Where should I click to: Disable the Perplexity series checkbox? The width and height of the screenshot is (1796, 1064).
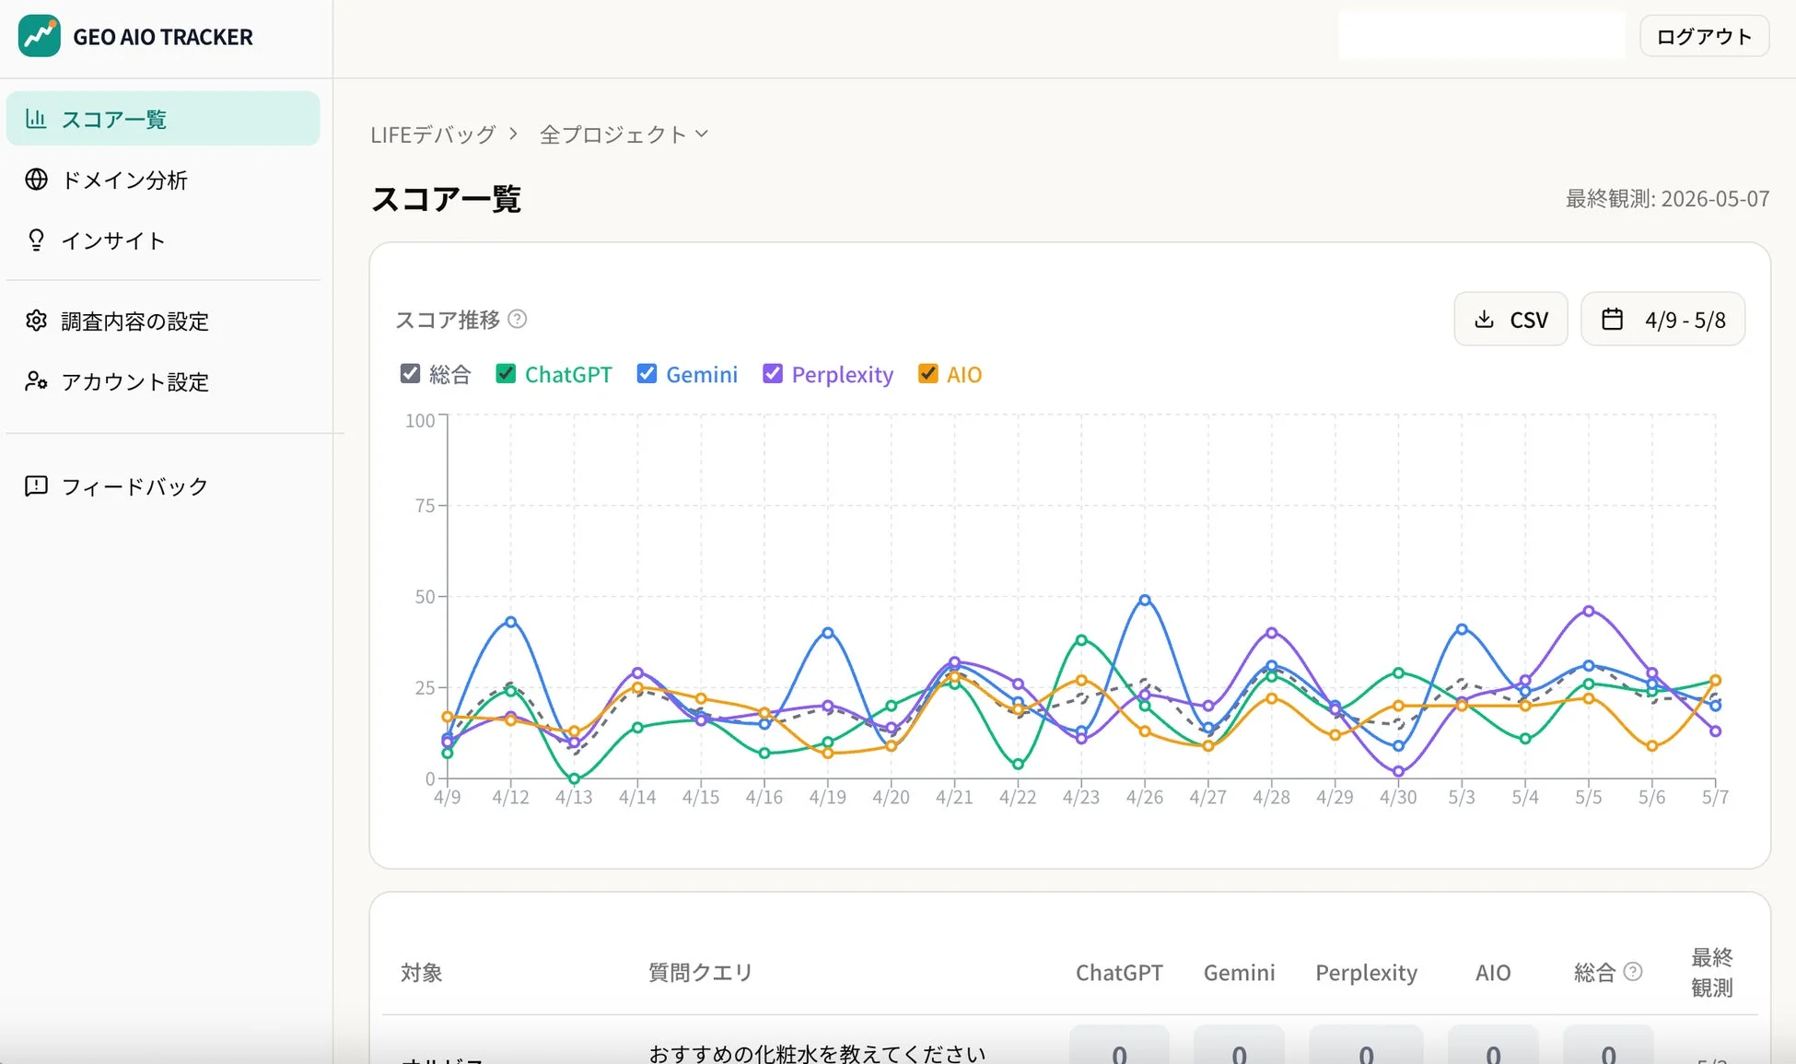pyautogui.click(x=773, y=374)
